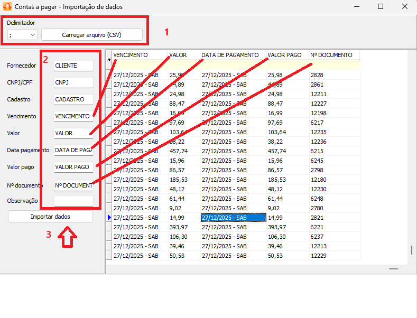Image resolution: width=417 pixels, height=318 pixels.
Task: Focus the Cadastro mapping field
Action: coord(73,99)
